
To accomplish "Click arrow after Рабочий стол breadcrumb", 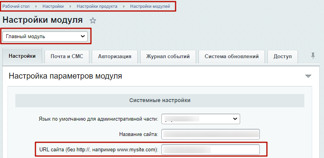I will click(36, 7).
